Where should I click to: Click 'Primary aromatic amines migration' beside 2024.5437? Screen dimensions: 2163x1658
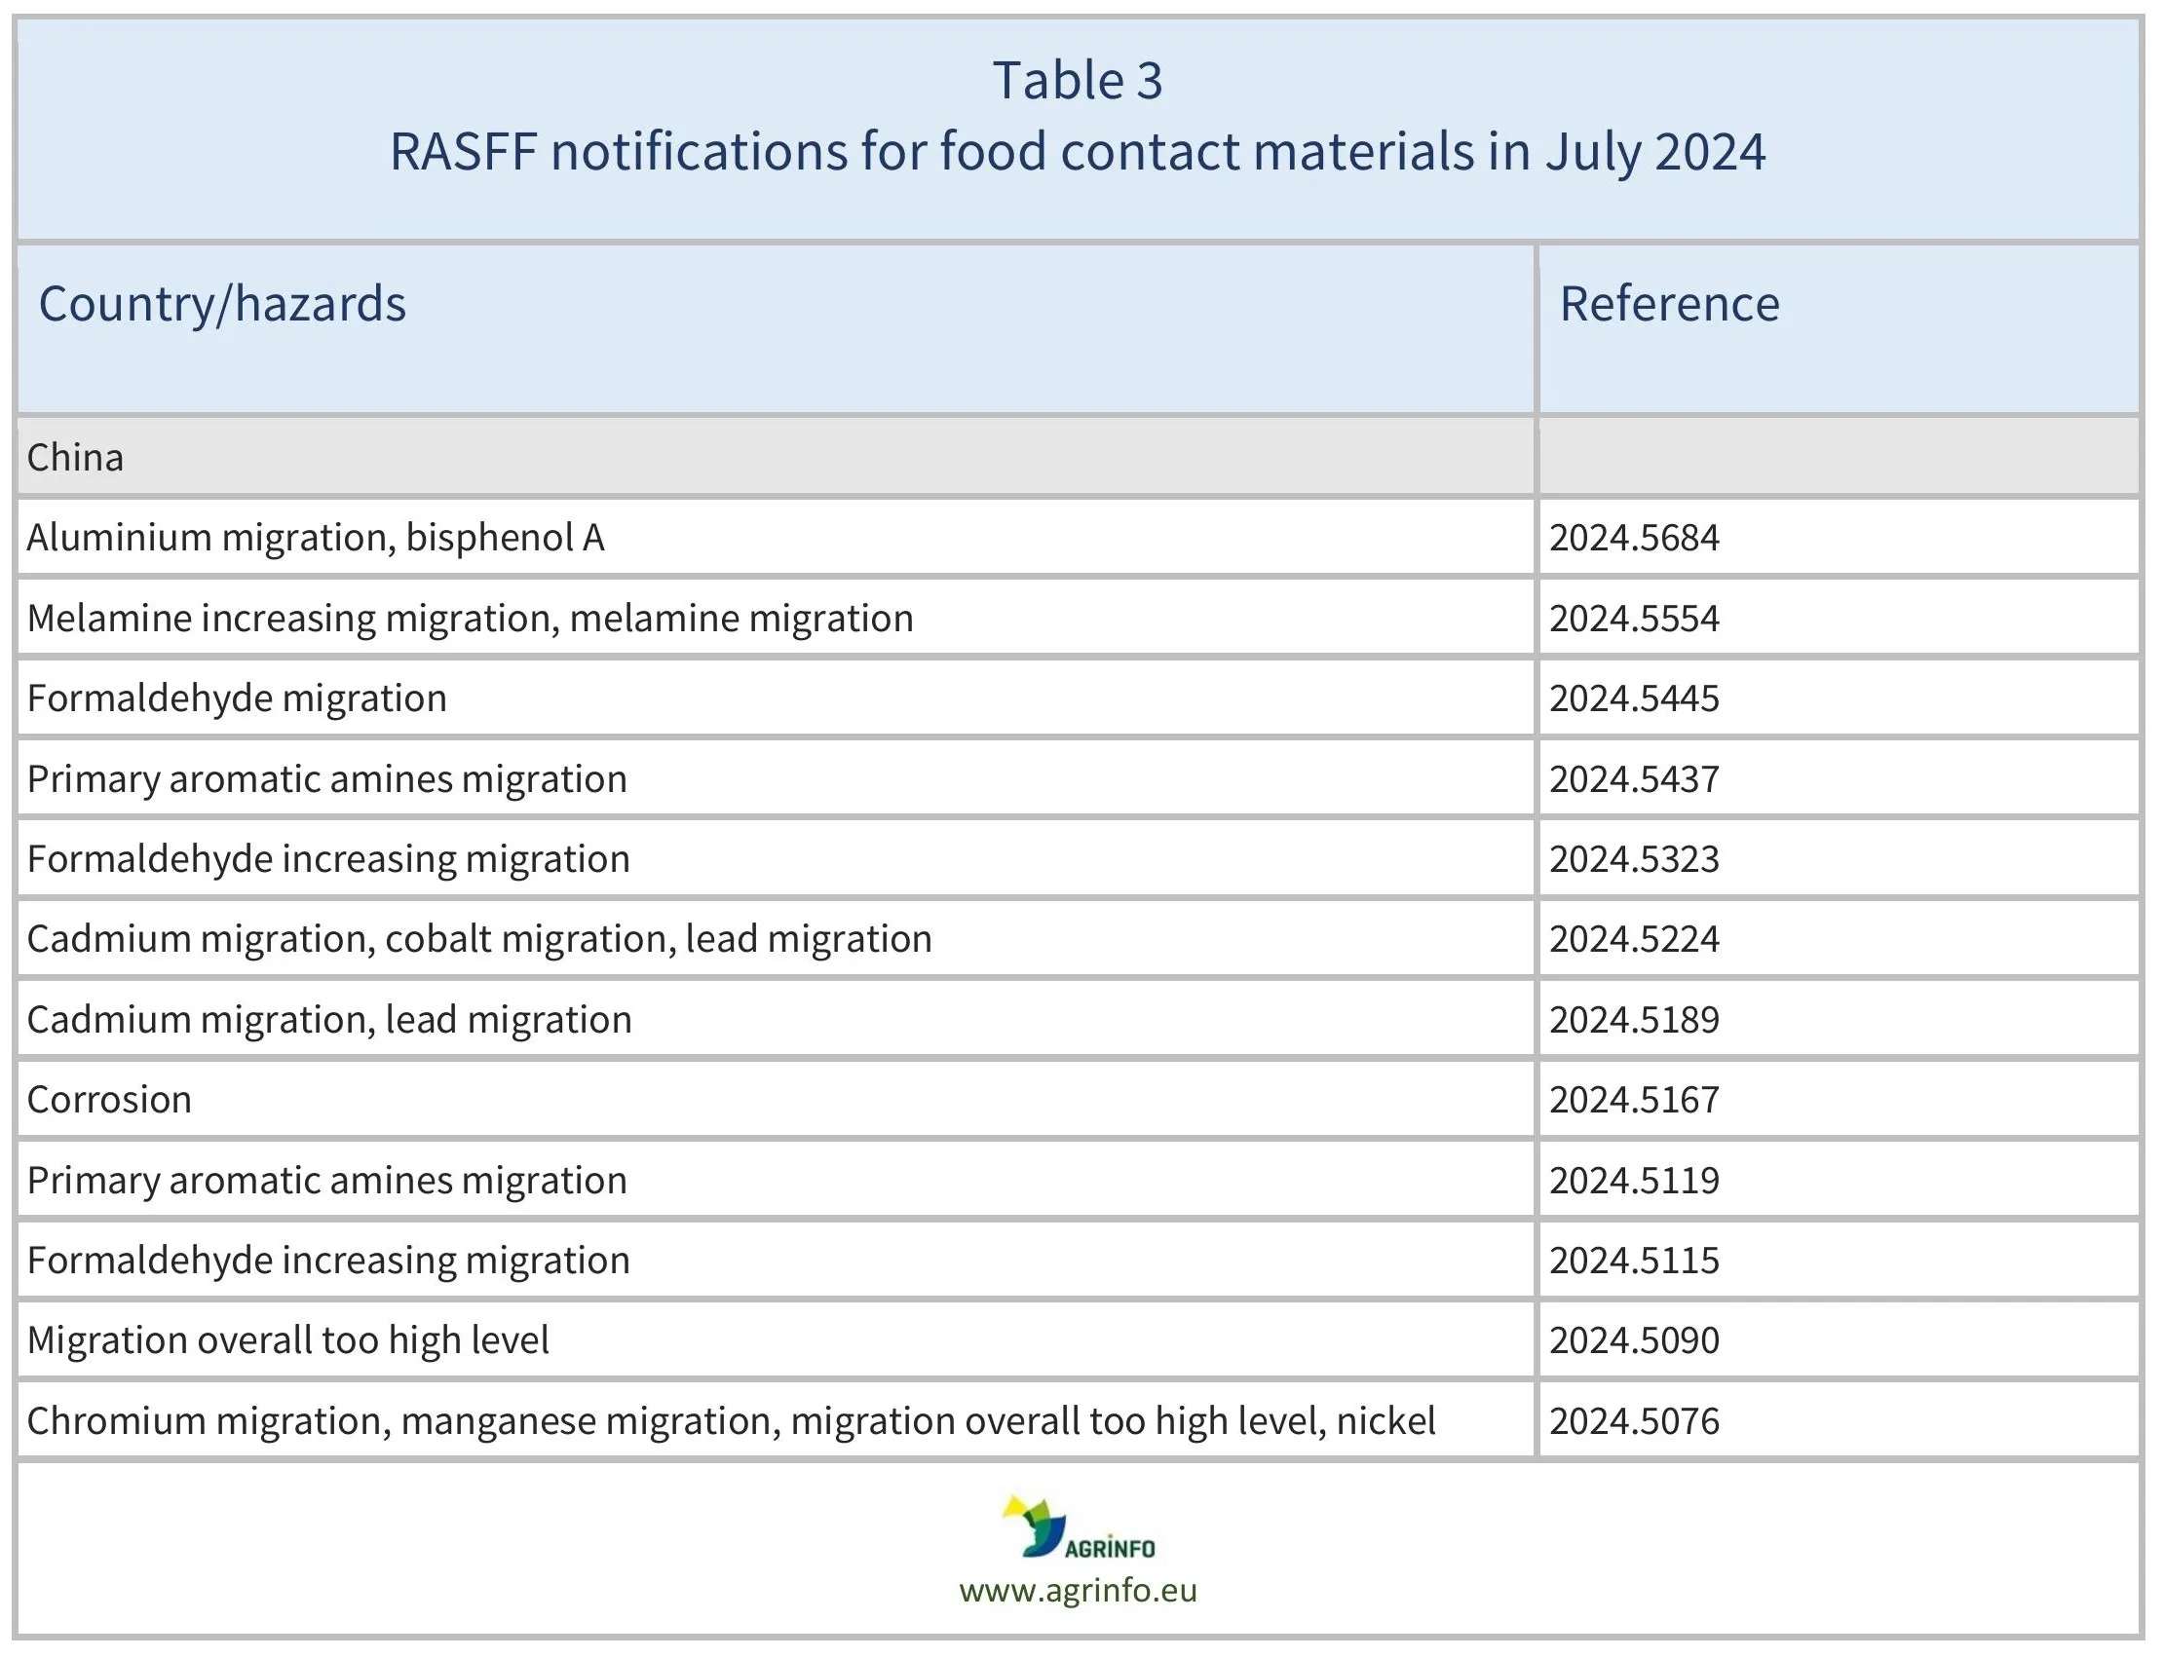[776, 778]
